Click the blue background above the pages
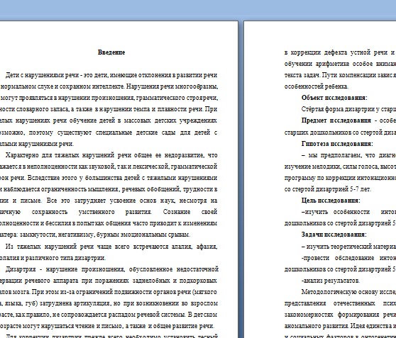The width and height of the screenshot is (396, 338). (198, 10)
